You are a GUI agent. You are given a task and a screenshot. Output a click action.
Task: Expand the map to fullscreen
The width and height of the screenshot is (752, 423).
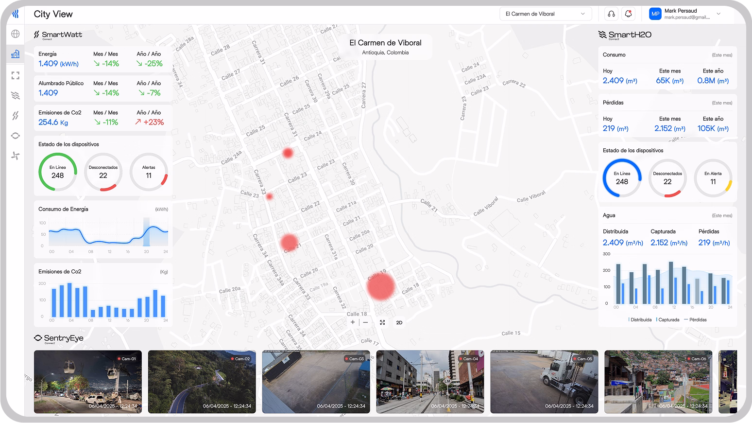tap(382, 322)
